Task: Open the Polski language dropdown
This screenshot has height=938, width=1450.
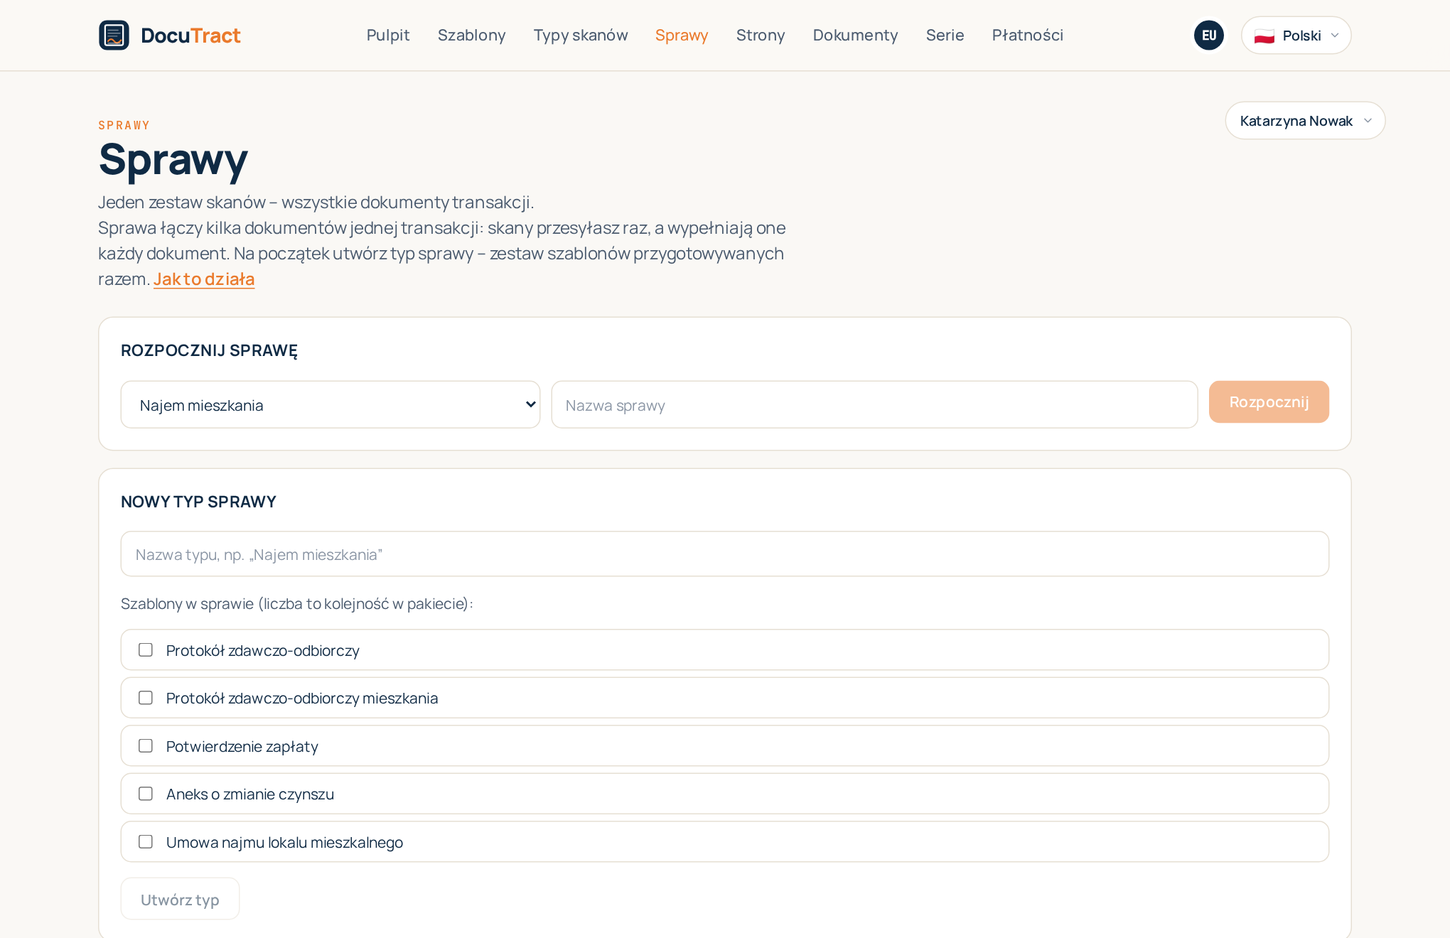Action: [x=1296, y=35]
